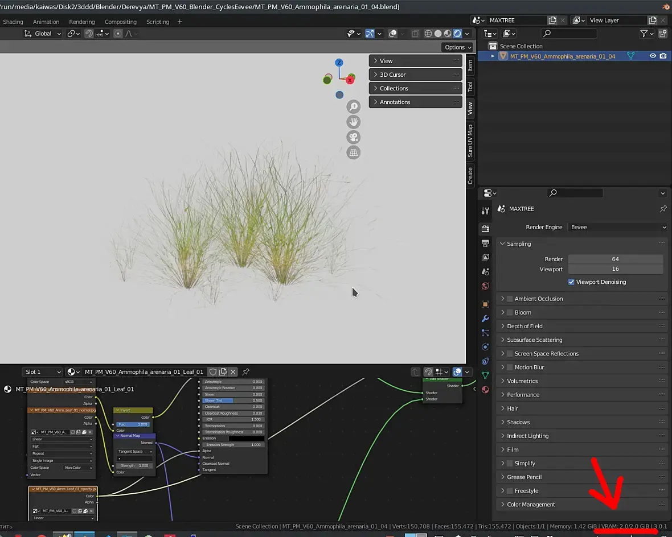
Task: Open the Modifier properties wrench tab
Action: [x=485, y=319]
